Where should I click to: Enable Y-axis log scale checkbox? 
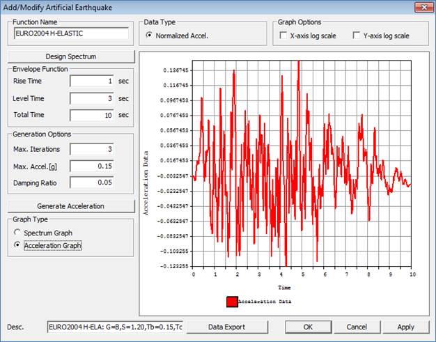click(357, 35)
